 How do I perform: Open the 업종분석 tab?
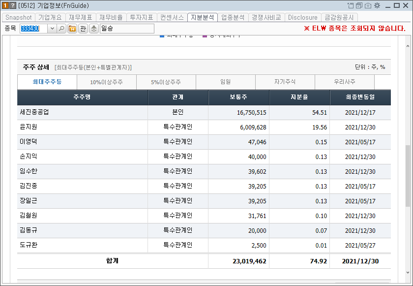[233, 17]
